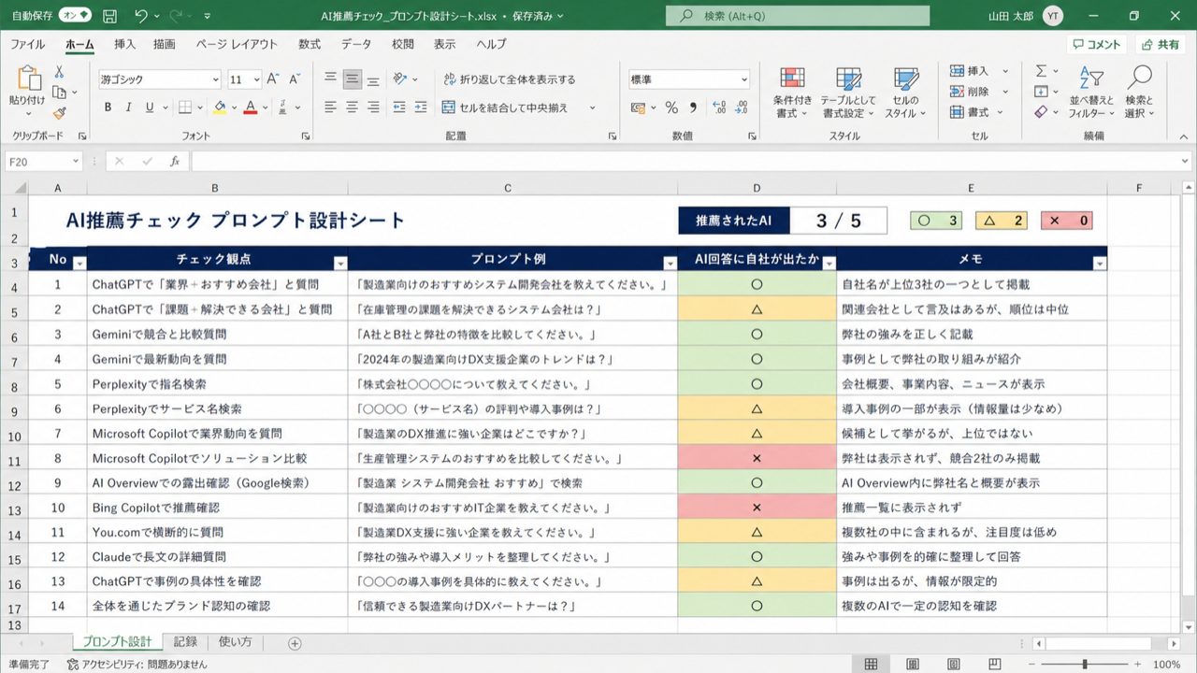This screenshot has height=673, width=1197.
Task: Click the undo arrow icon
Action: [141, 16]
